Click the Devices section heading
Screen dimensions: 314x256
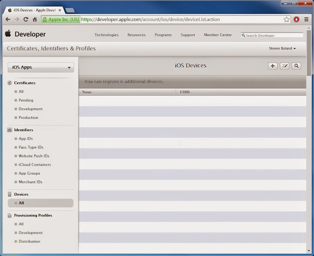click(x=21, y=194)
